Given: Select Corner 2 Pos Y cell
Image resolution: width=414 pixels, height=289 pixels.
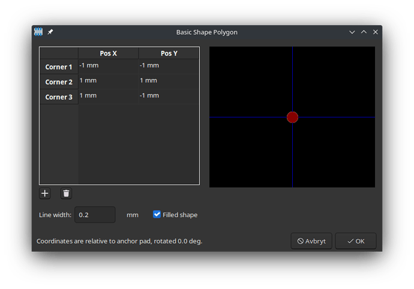Looking at the screenshot, I should 169,81.
